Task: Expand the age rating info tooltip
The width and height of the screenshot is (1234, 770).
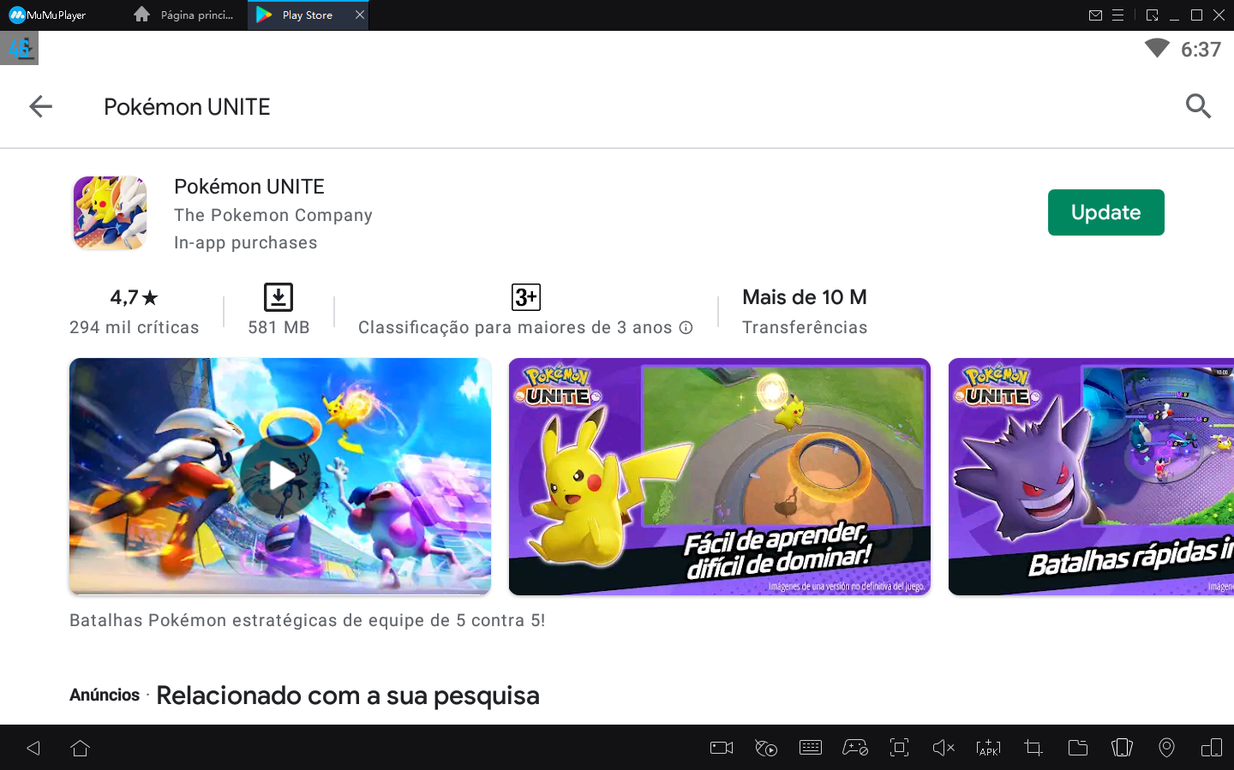Action: 686,327
